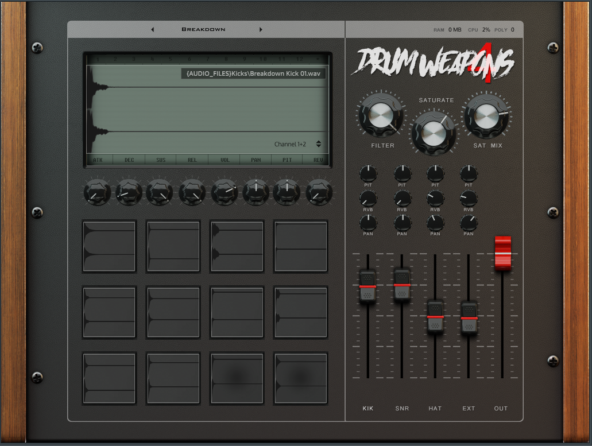
Task: Click the RVB knob in the SNR column
Action: click(402, 199)
